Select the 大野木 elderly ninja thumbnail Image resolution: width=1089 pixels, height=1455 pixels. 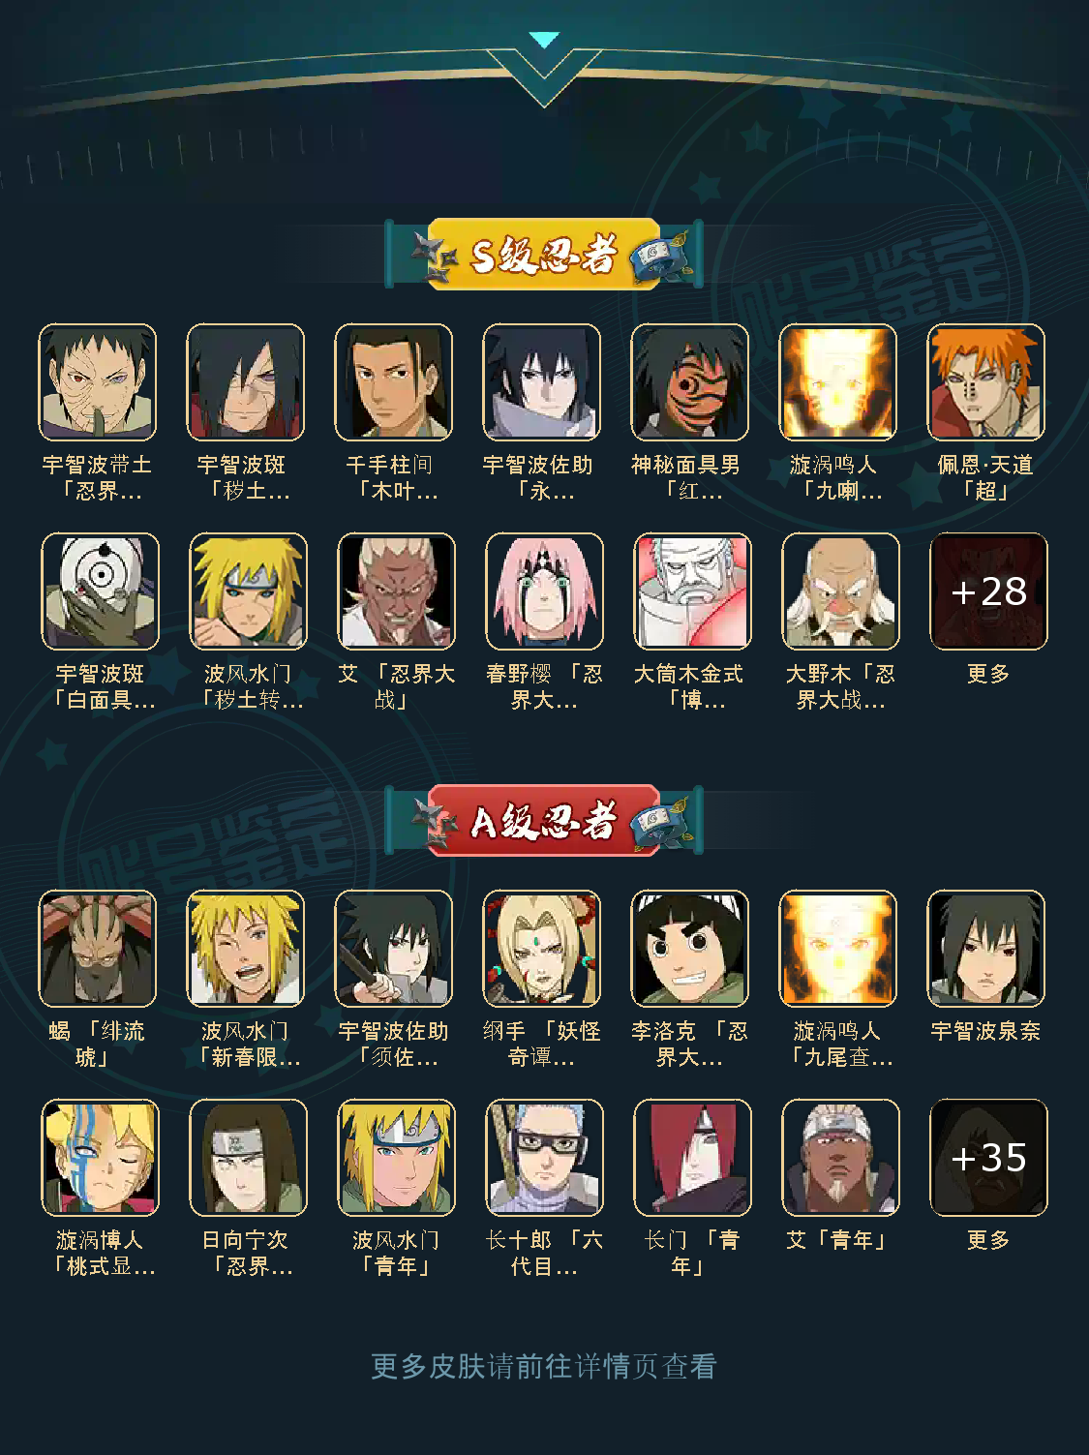coord(840,591)
